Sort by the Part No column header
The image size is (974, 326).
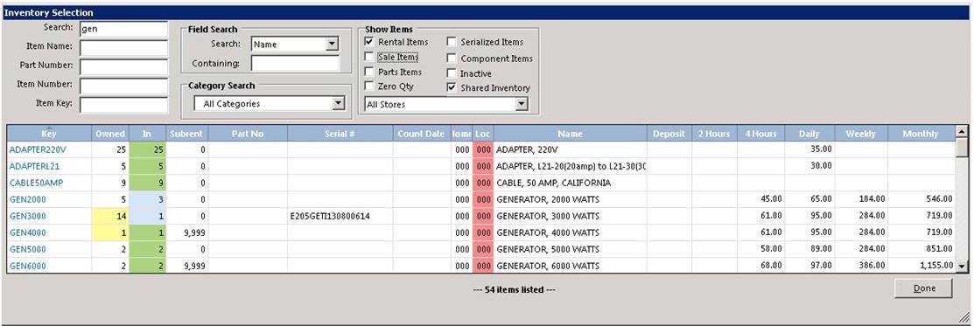click(248, 133)
